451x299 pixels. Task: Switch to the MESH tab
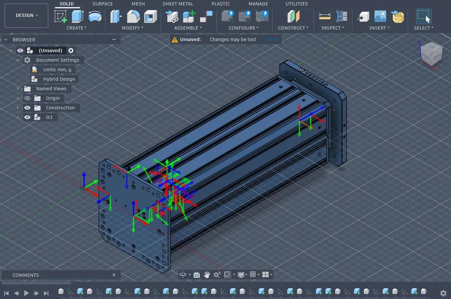138,4
